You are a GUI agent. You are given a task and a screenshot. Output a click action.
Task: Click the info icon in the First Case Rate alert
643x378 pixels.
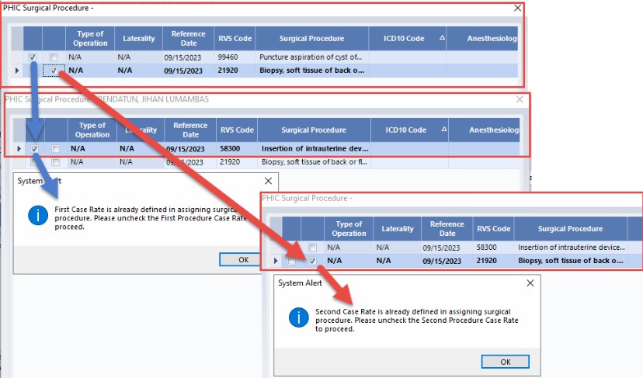pyautogui.click(x=38, y=216)
